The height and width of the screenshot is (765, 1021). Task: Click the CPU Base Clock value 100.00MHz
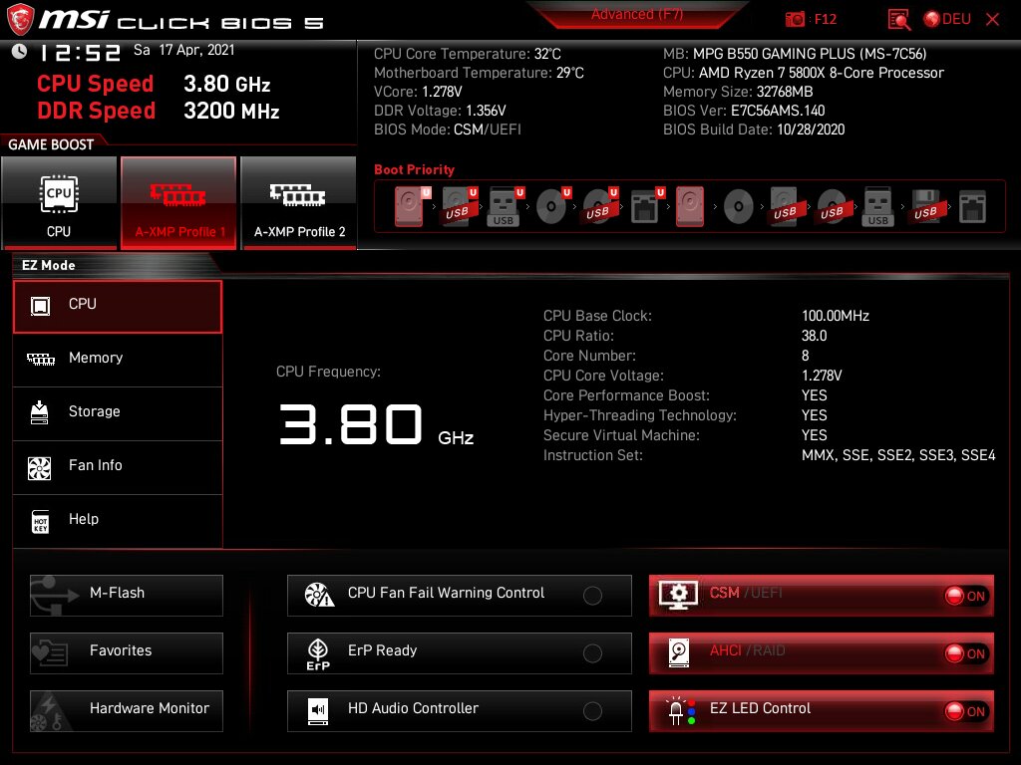836,316
